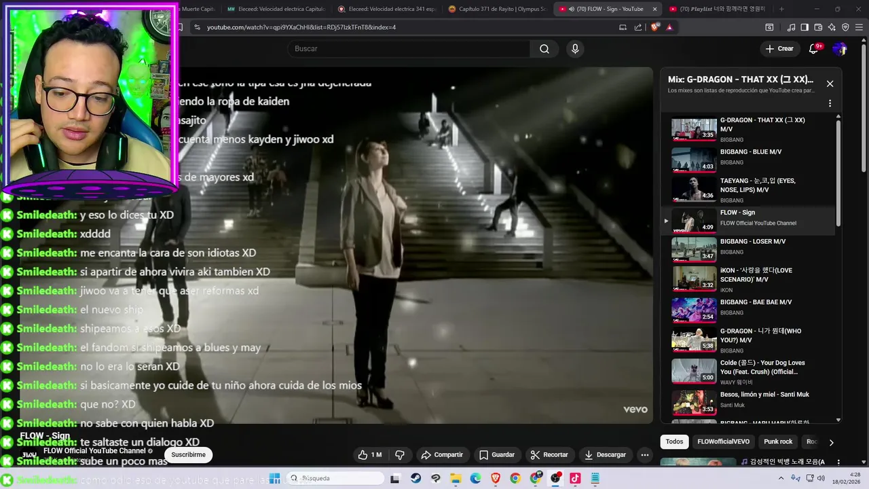Image resolution: width=869 pixels, height=489 pixels.
Task: Open Google Chrome from the taskbar
Action: (x=515, y=478)
